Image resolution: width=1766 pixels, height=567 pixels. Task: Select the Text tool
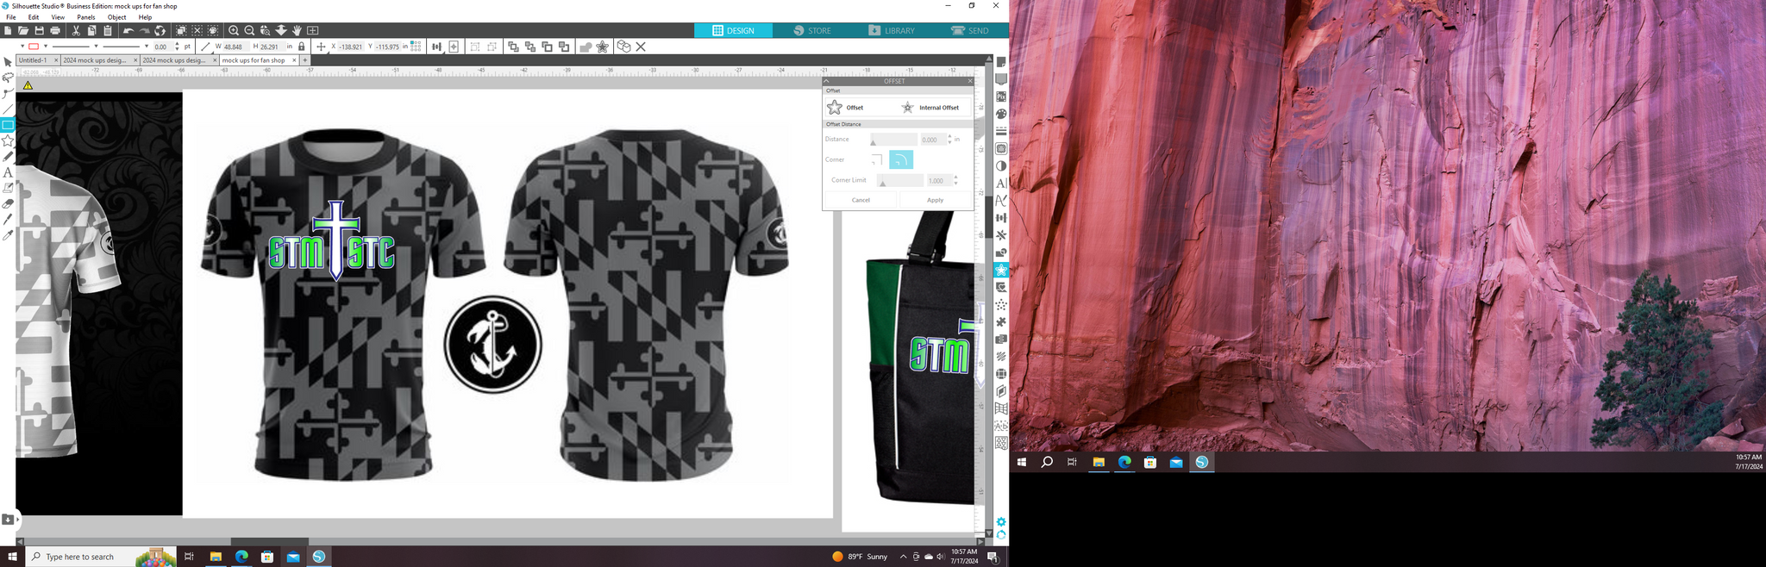[x=8, y=172]
